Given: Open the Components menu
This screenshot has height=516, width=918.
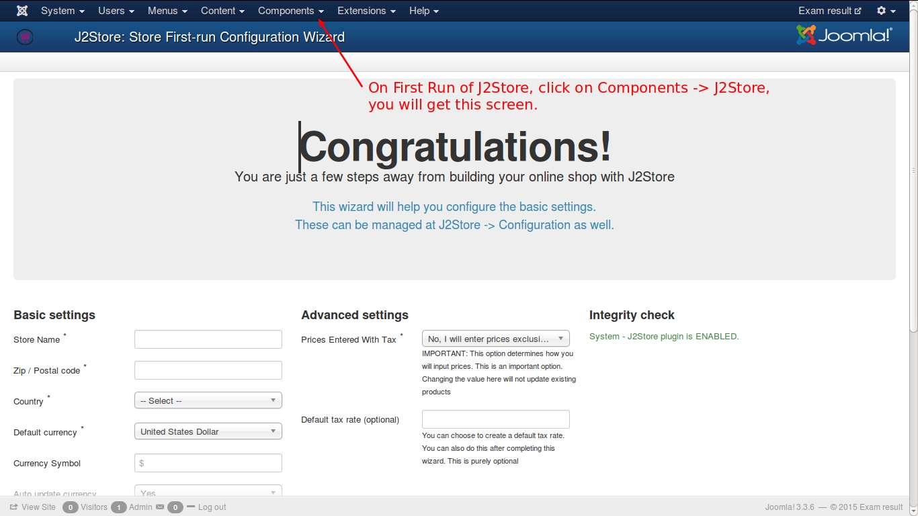Looking at the screenshot, I should click(x=290, y=11).
